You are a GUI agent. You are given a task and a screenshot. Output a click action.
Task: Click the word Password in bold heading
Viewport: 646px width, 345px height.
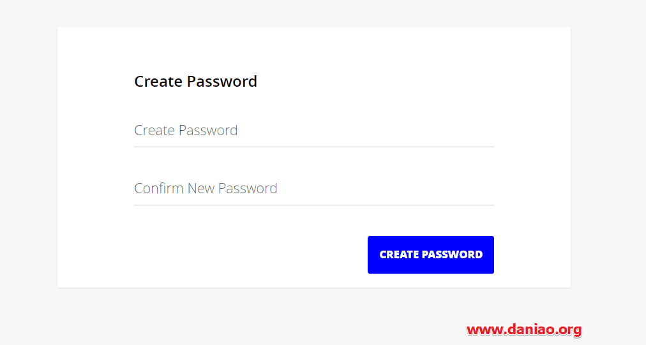[x=222, y=82]
